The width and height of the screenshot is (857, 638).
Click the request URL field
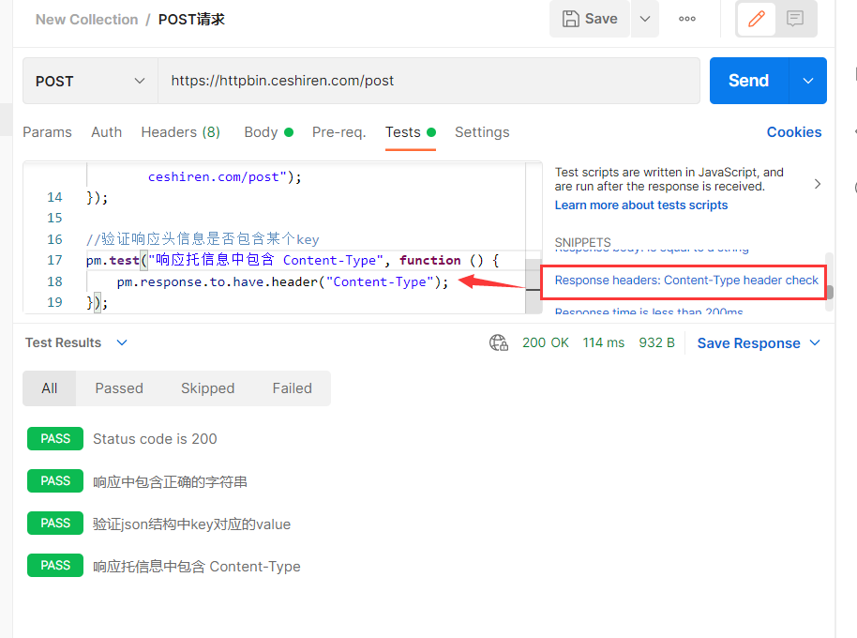pos(429,81)
